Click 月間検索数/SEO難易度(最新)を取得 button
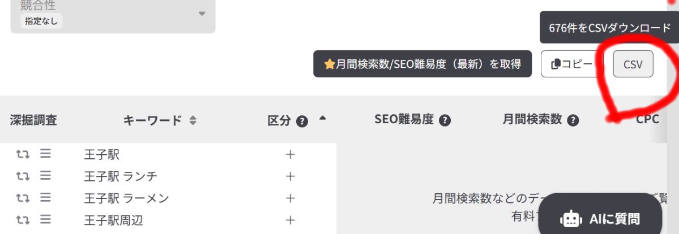 click(422, 64)
